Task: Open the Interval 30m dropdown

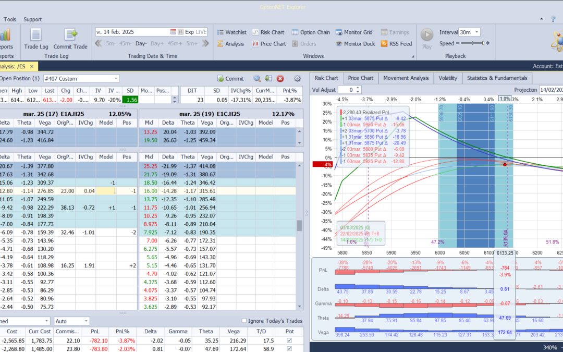Action: coord(469,32)
